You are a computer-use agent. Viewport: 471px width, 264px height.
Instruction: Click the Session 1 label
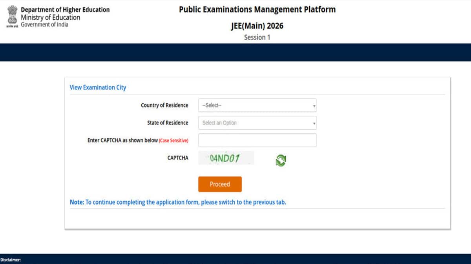pyautogui.click(x=257, y=38)
